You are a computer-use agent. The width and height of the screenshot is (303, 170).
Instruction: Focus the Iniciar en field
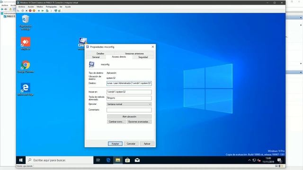[129, 92]
